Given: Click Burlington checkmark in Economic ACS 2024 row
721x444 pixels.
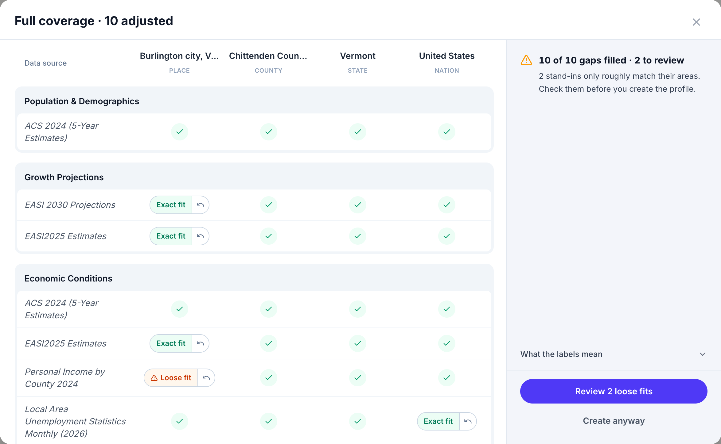Looking at the screenshot, I should (180, 309).
